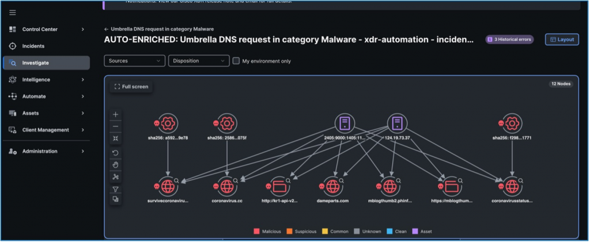Image resolution: width=590 pixels, height=243 pixels.
Task: Select the 124.19.73.37 asset node
Action: [x=396, y=123]
